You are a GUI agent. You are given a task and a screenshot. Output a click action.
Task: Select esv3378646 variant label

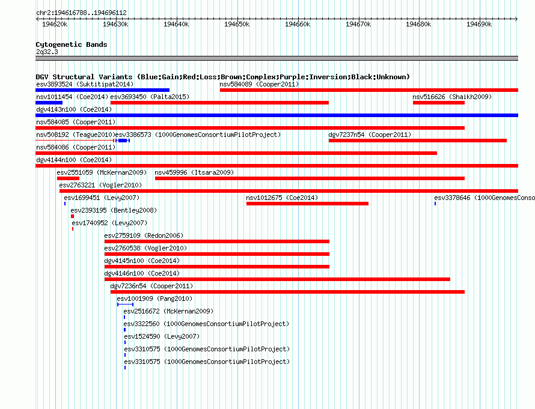[x=484, y=198]
